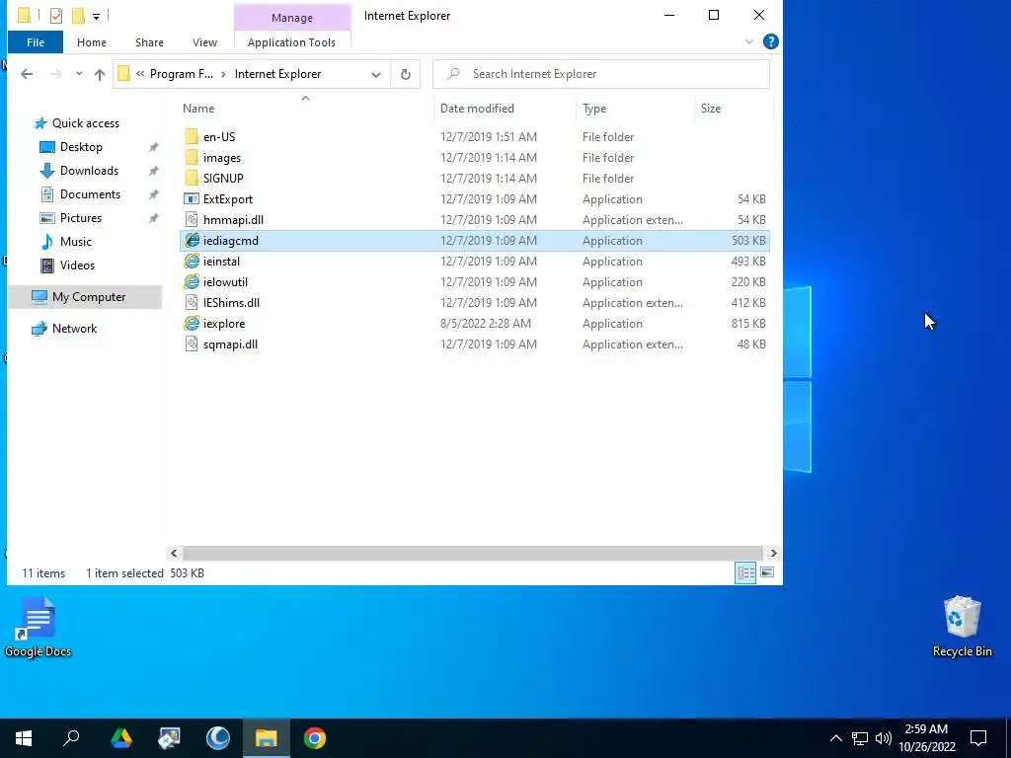
Task: Open Explorer help question mark
Action: tap(770, 41)
